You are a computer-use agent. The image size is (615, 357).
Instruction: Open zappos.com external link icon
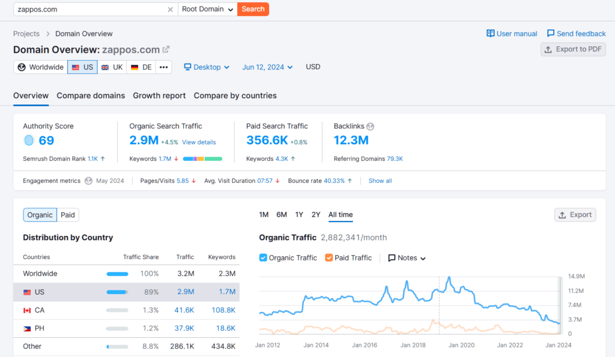pyautogui.click(x=166, y=49)
